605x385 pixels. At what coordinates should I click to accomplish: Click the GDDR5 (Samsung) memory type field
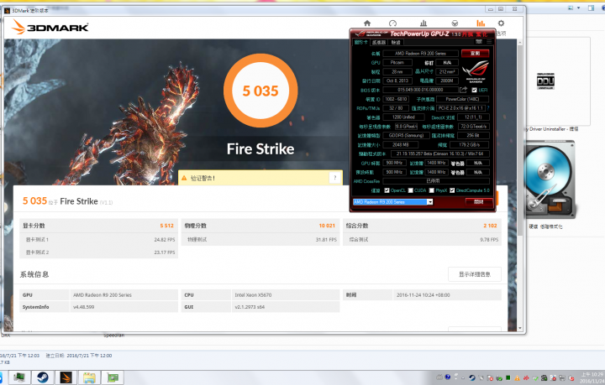click(x=406, y=136)
